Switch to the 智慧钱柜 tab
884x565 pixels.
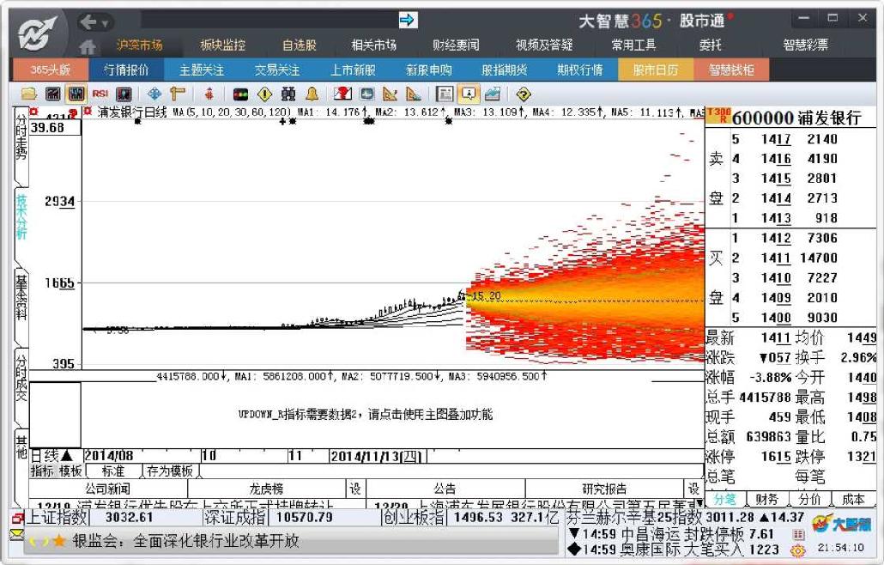coord(731,70)
